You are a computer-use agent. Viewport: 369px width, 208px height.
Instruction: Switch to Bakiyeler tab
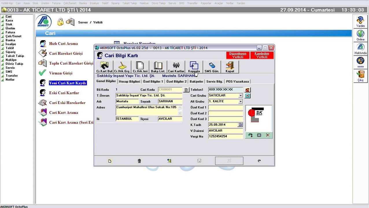[x=196, y=81]
